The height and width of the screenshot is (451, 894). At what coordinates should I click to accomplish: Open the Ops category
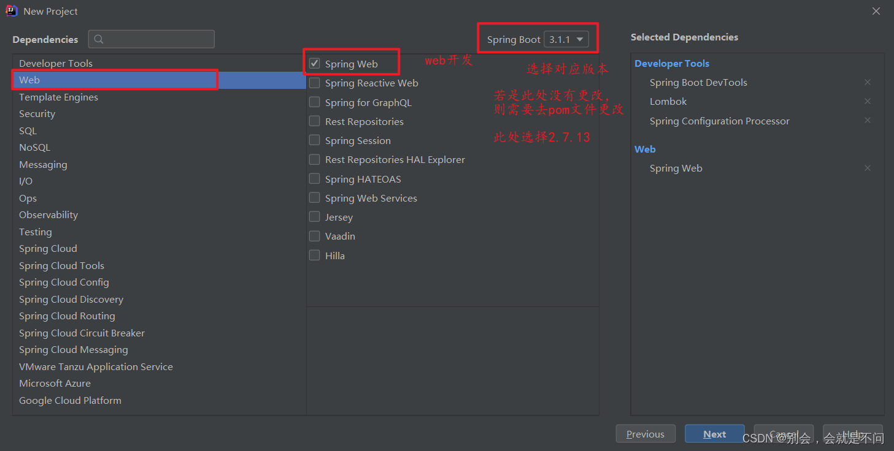[159, 198]
